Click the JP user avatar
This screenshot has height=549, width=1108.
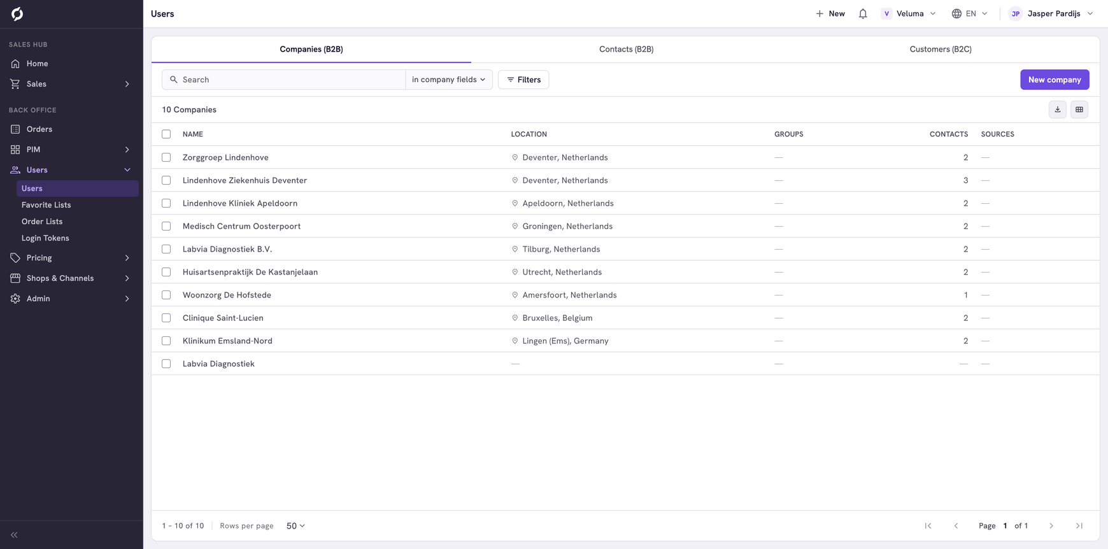pyautogui.click(x=1016, y=13)
